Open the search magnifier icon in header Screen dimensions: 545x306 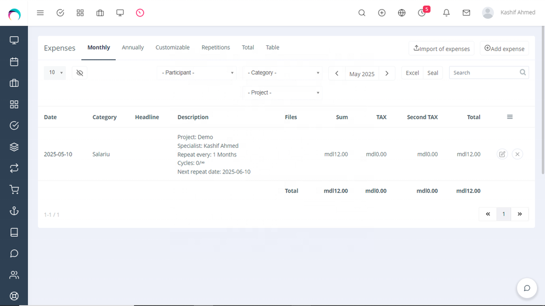362,12
